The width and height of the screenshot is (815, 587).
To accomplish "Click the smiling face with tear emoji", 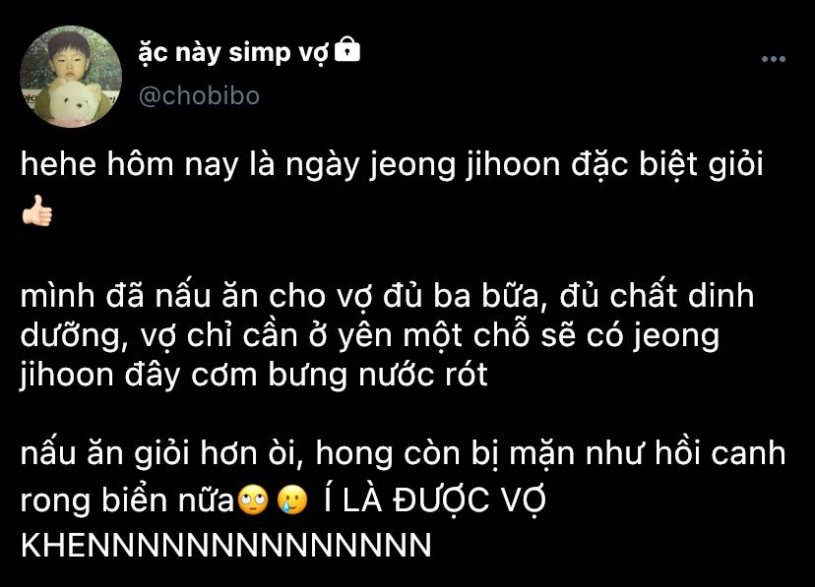I will click(292, 499).
